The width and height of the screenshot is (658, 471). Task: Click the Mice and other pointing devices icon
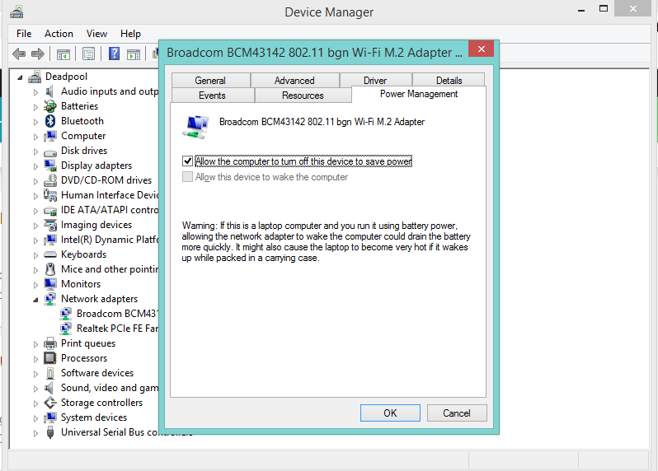point(50,269)
